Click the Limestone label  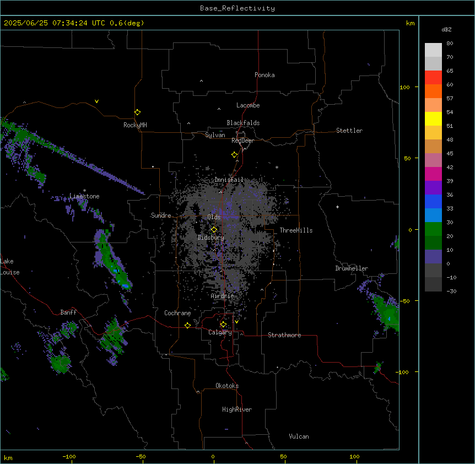pyautogui.click(x=84, y=196)
